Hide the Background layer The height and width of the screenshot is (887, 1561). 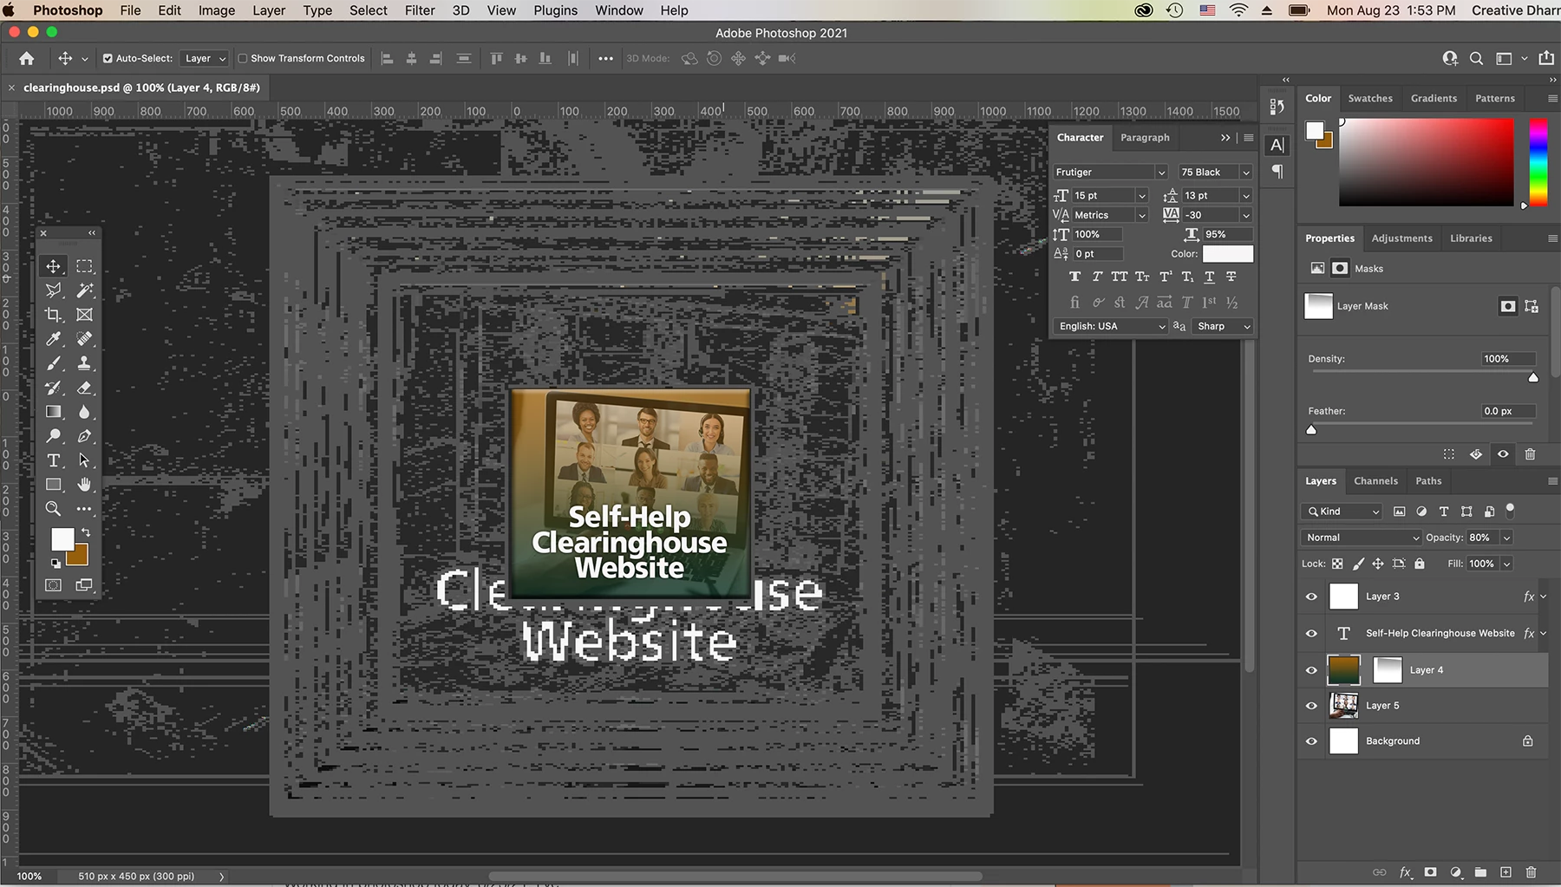tap(1311, 741)
